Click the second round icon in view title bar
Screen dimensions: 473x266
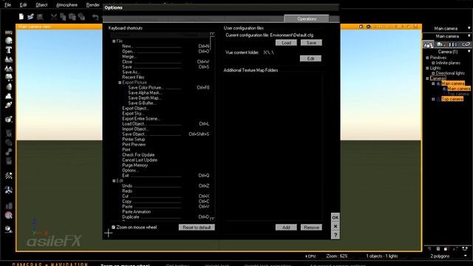click(368, 27)
